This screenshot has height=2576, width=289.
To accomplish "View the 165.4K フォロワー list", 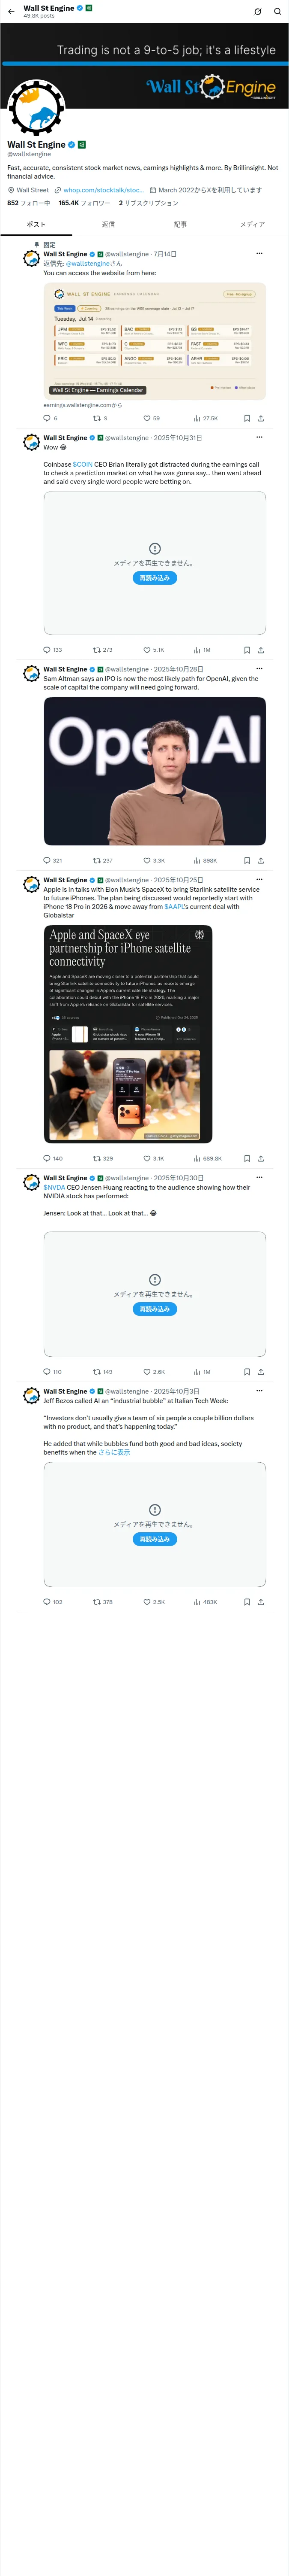I will point(84,203).
